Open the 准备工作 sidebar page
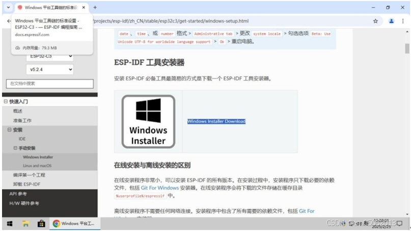 point(22,120)
